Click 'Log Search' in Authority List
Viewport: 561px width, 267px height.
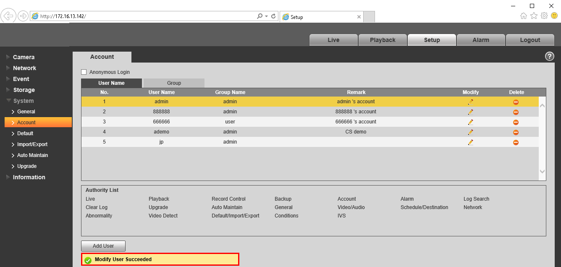(x=476, y=199)
